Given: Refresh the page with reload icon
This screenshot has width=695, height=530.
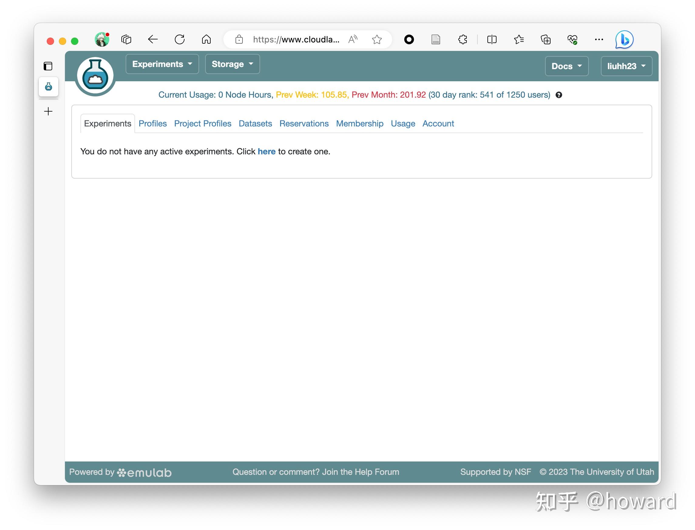Looking at the screenshot, I should pyautogui.click(x=180, y=40).
